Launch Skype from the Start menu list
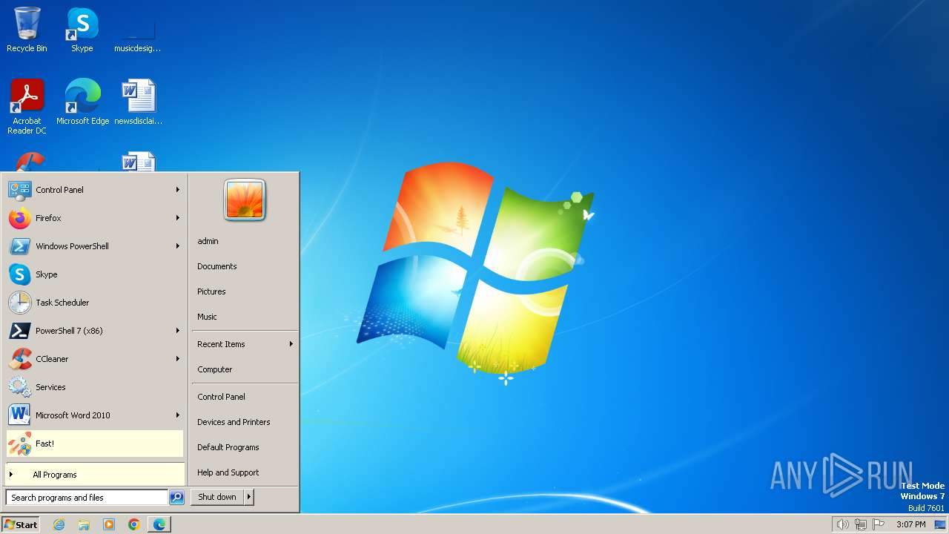 pyautogui.click(x=94, y=274)
